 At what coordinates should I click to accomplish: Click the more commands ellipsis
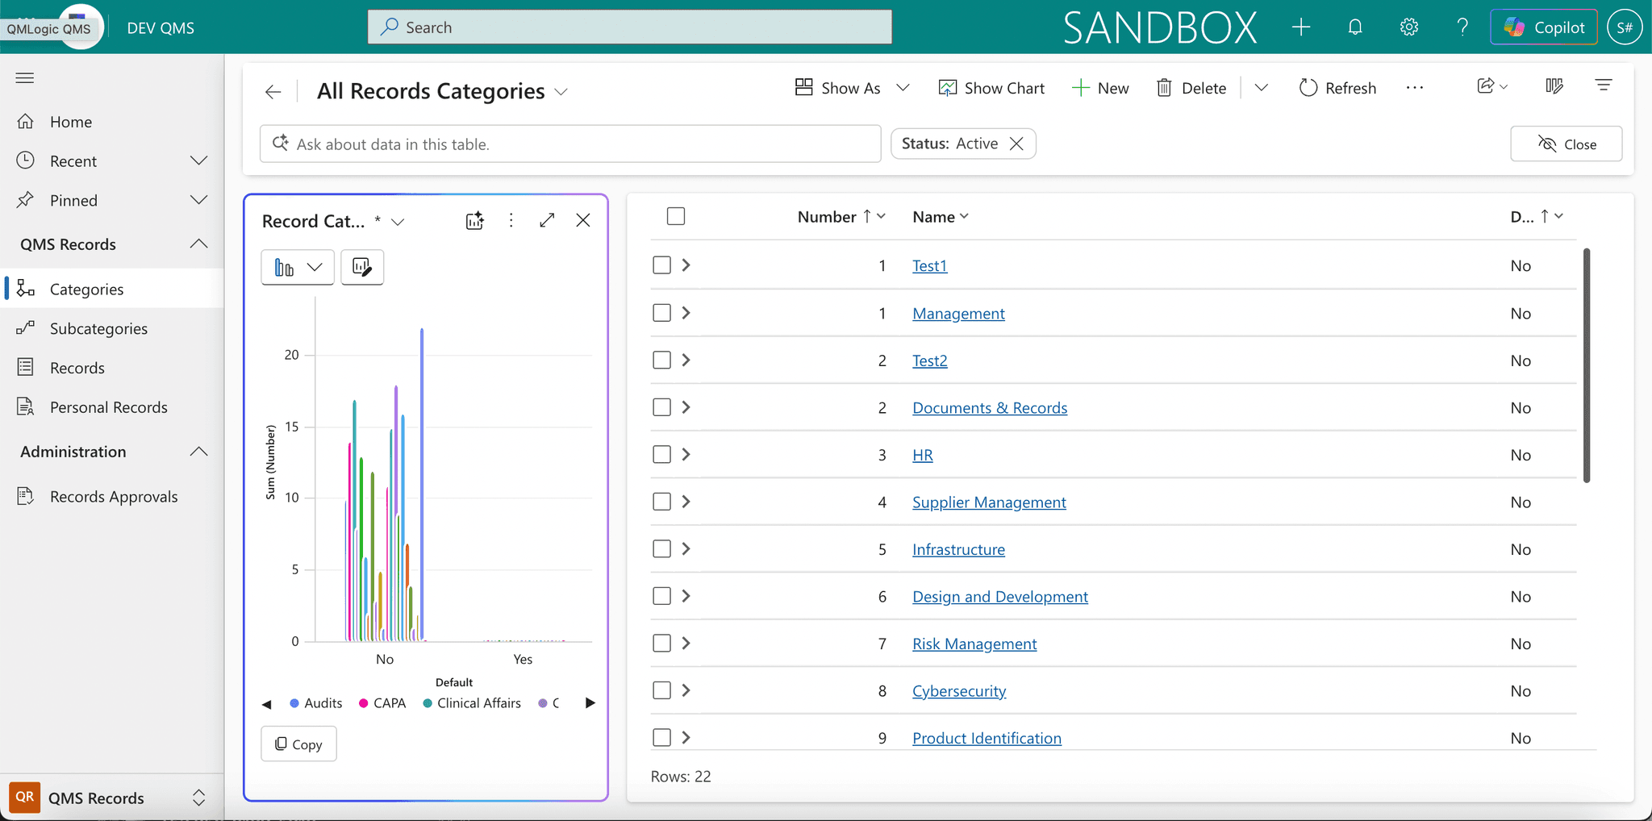pos(1414,88)
